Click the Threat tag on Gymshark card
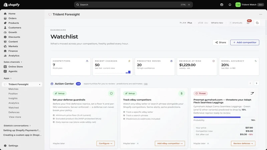This screenshot has width=267, height=150. tap(201, 93)
